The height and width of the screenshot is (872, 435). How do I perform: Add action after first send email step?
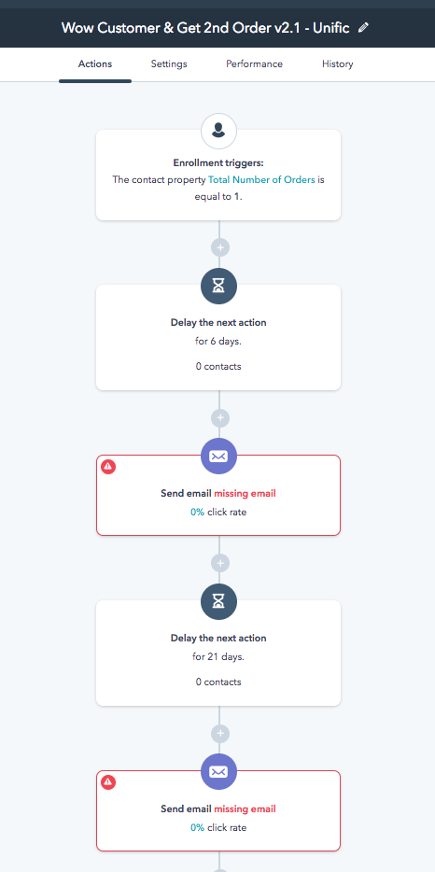click(220, 563)
